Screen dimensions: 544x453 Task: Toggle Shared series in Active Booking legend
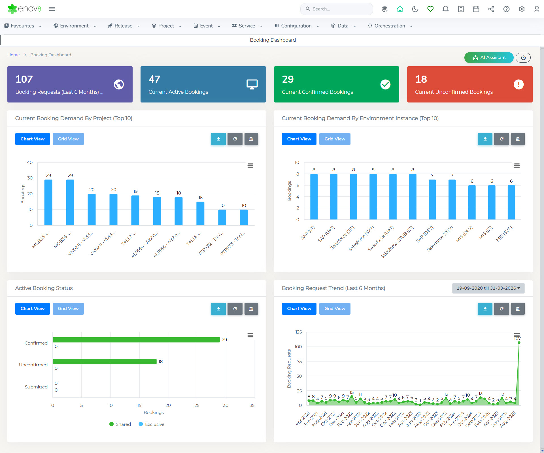tap(120, 424)
